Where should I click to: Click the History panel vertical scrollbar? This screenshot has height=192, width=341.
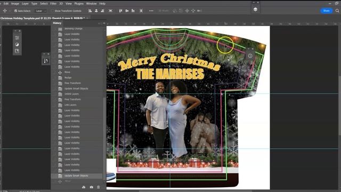coord(104,139)
